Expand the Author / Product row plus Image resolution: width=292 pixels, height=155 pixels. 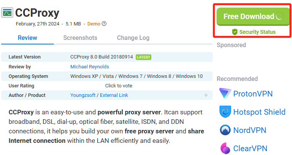(206, 95)
